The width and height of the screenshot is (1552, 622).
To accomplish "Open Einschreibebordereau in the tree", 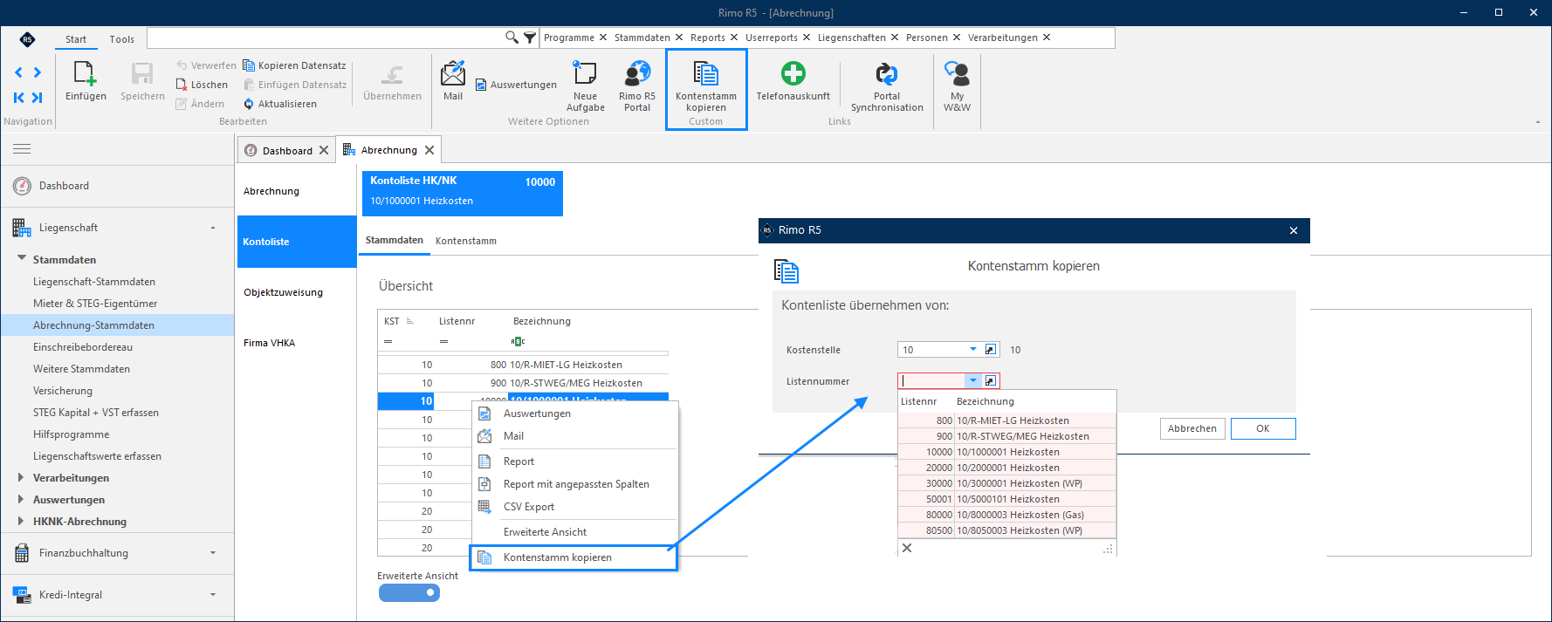I will (83, 347).
